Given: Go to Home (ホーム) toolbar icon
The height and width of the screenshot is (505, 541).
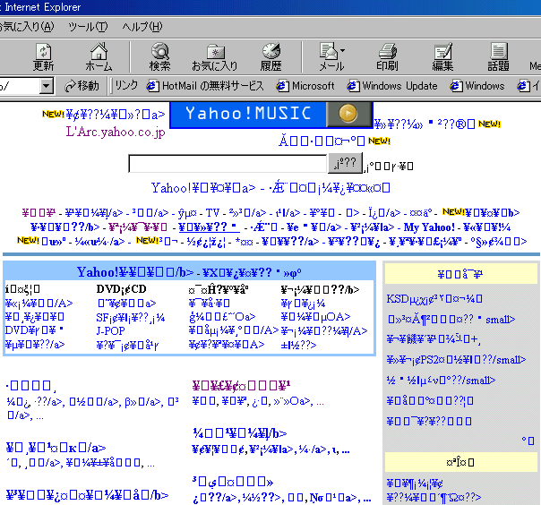Looking at the screenshot, I should coord(99,56).
